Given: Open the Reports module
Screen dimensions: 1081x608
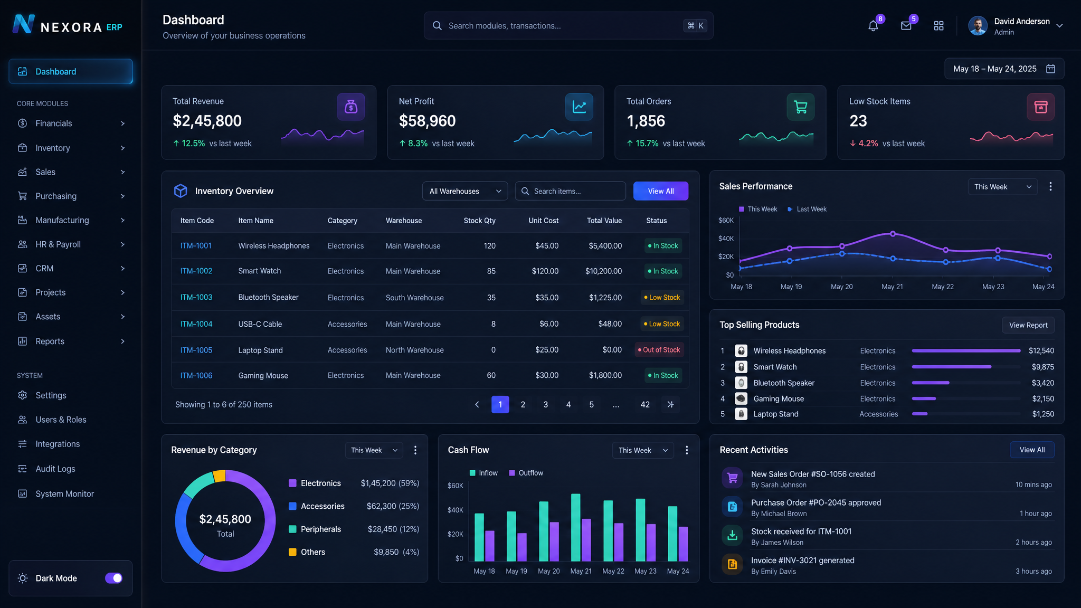Looking at the screenshot, I should [71, 341].
